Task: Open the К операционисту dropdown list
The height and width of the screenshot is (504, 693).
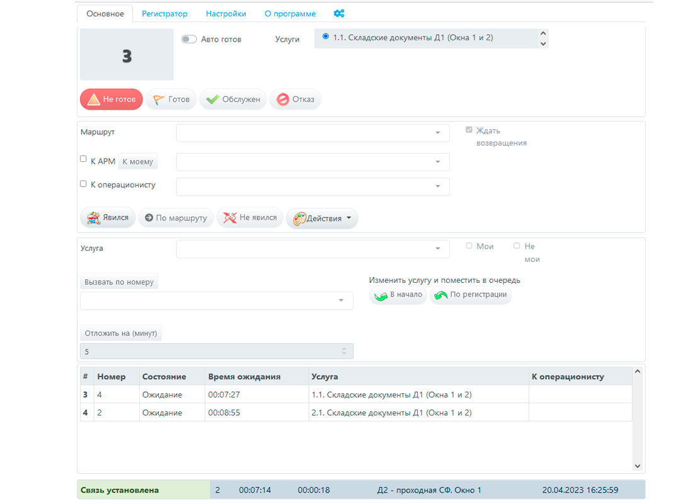Action: 313,186
